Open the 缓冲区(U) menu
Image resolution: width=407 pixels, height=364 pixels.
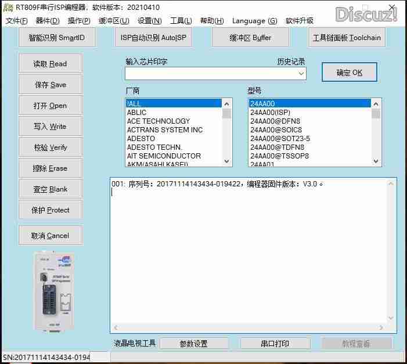pos(114,21)
